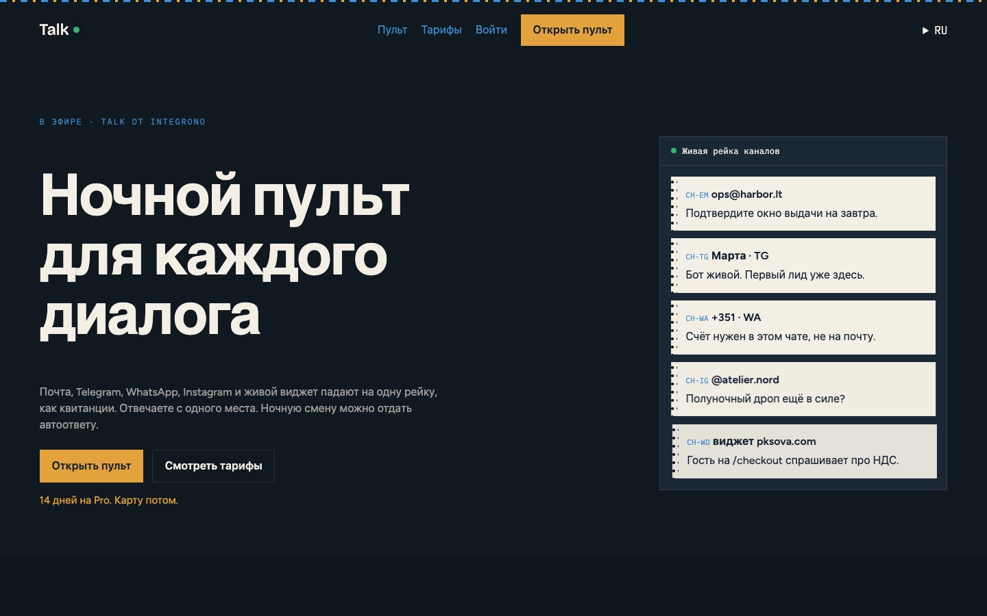Click the Ночной пульт для каждого диалога headline
This screenshot has width=987, height=616.
tap(224, 255)
